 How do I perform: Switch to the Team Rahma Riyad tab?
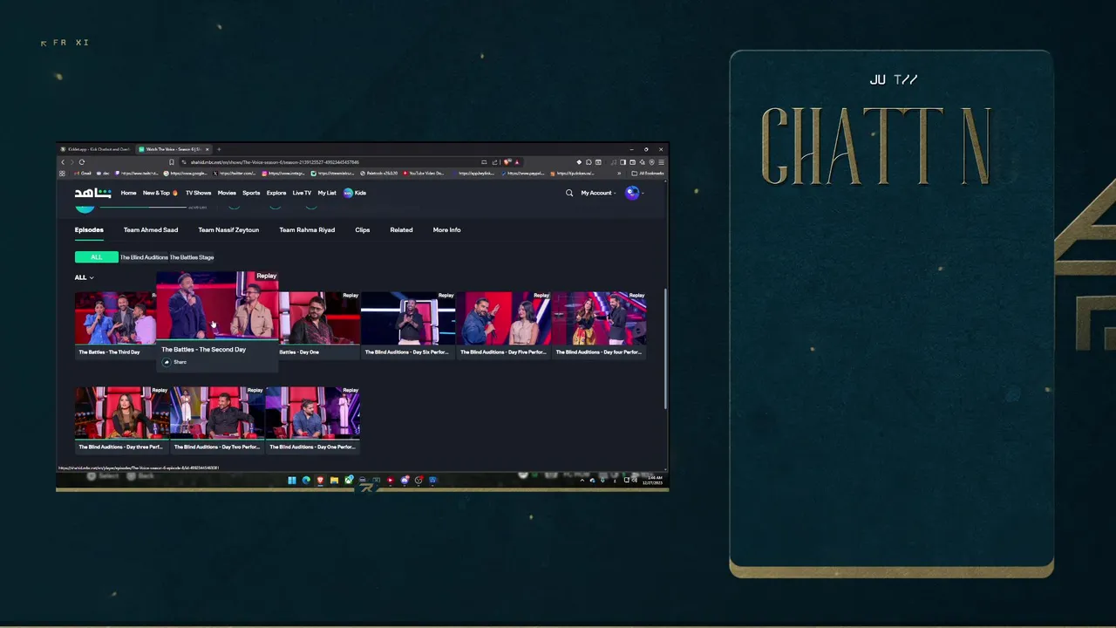tap(307, 230)
